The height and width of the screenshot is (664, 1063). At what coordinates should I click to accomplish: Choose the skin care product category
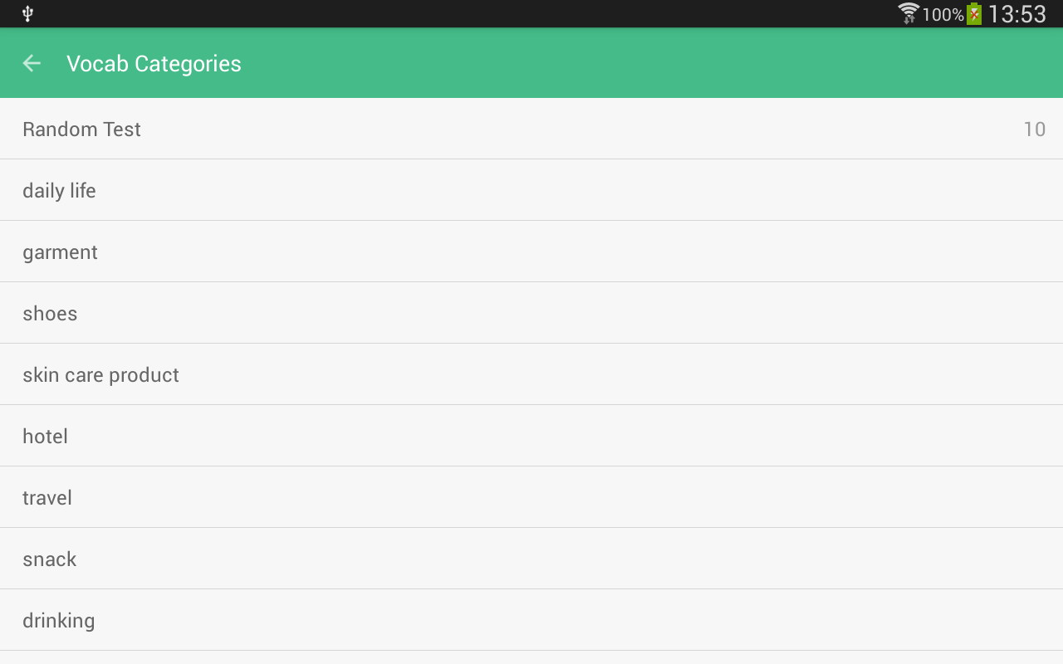(x=100, y=374)
